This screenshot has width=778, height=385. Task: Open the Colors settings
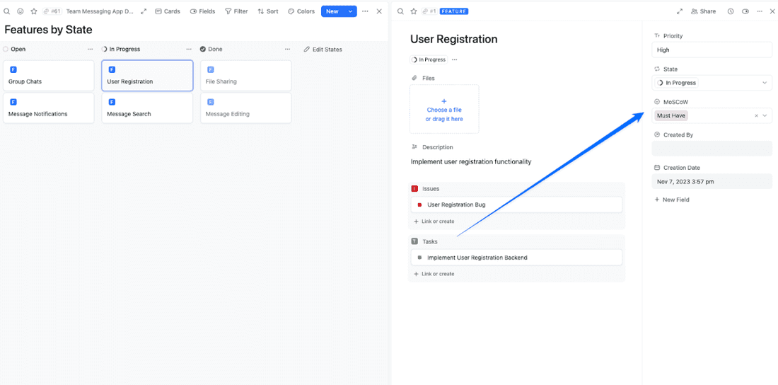301,11
